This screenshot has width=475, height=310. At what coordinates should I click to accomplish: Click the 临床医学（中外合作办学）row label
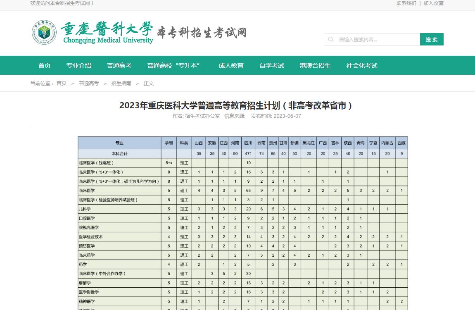coord(119,274)
